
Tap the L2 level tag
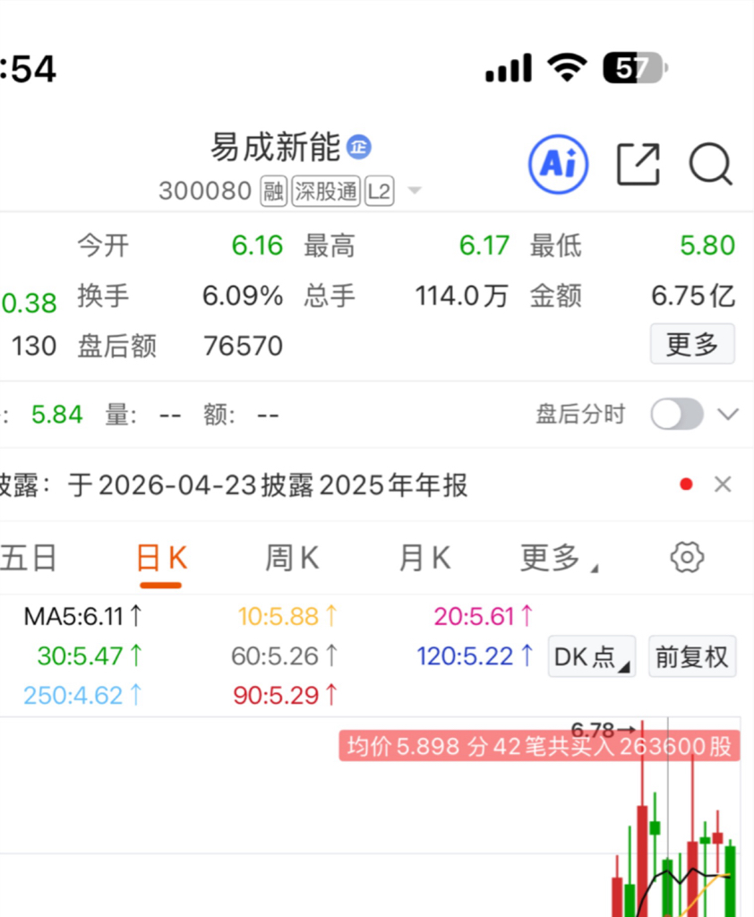tap(379, 192)
